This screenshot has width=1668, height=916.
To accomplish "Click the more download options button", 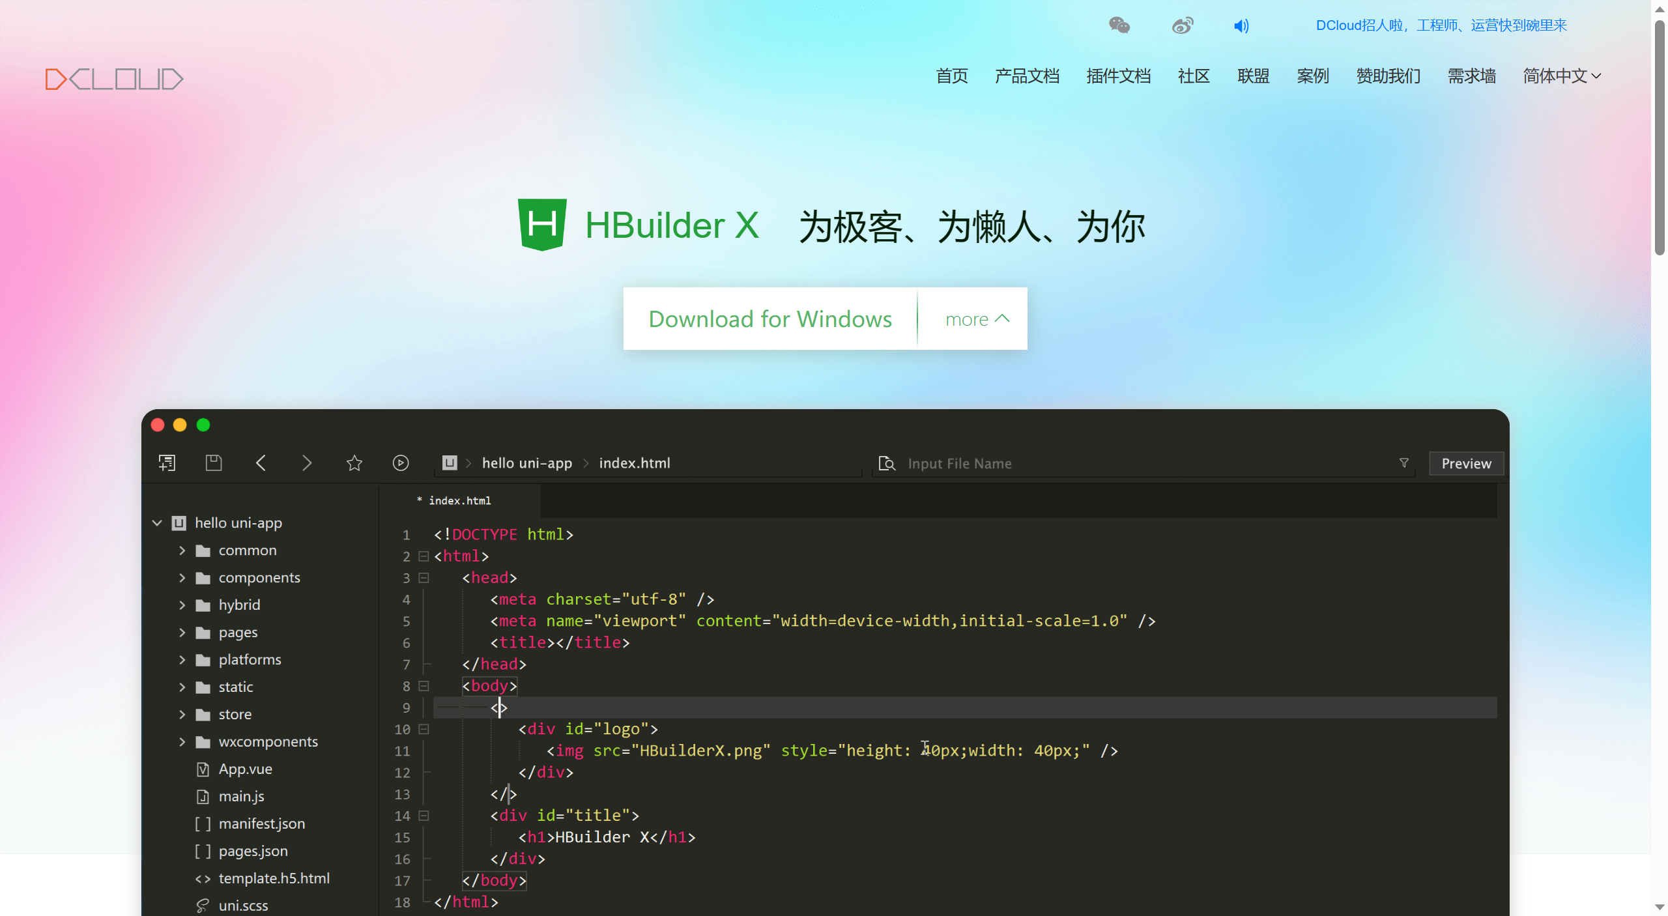I will coord(973,318).
